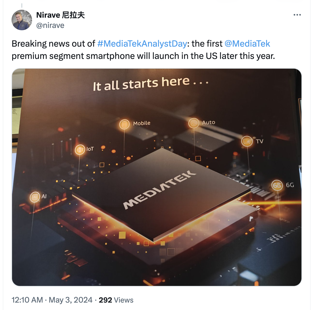
Task: Click the Mobile icon in the image
Action: pos(124,124)
